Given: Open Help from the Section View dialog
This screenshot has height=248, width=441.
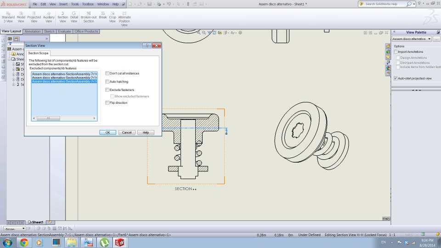Looking at the screenshot, I should tap(146, 132).
